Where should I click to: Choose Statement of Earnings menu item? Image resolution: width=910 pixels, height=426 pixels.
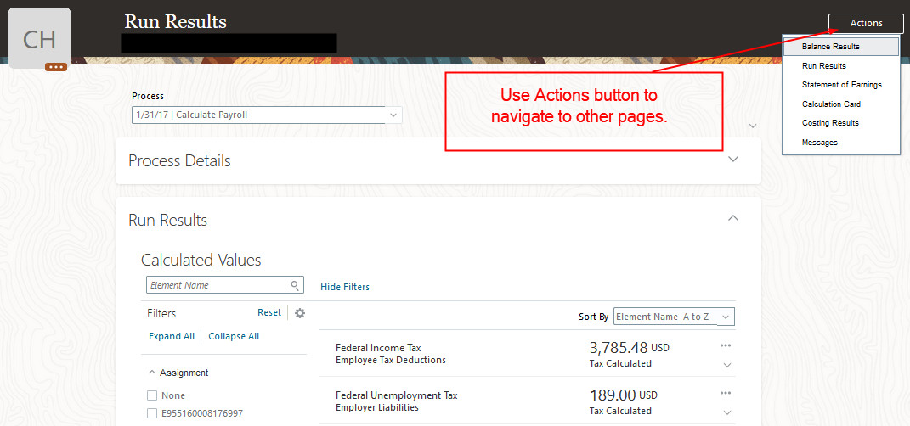(841, 85)
